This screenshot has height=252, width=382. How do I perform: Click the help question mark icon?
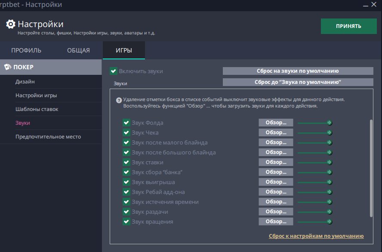(x=118, y=100)
